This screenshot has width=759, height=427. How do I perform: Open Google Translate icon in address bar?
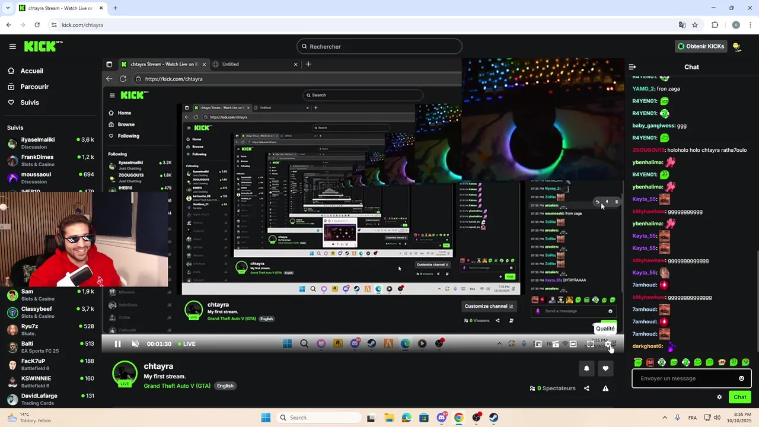point(682,25)
